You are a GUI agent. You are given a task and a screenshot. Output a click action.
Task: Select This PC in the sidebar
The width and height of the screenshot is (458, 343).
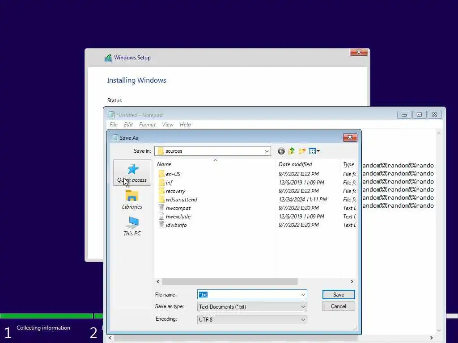(x=132, y=226)
